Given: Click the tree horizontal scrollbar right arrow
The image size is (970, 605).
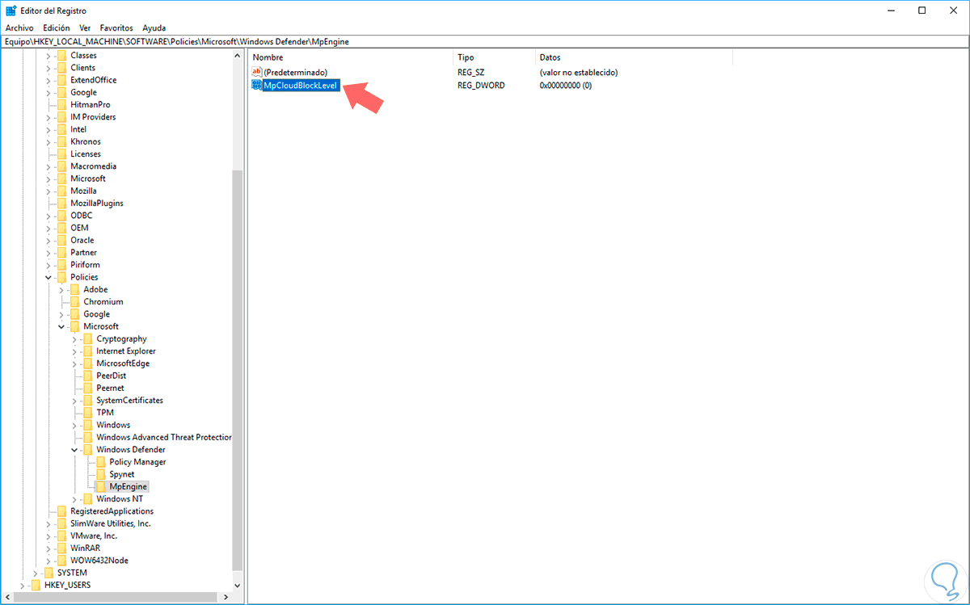Looking at the screenshot, I should tap(226, 599).
